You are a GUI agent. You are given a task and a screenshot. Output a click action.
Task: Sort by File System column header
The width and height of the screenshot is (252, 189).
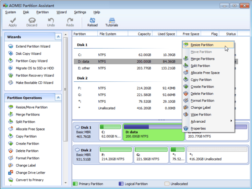(x=113, y=34)
